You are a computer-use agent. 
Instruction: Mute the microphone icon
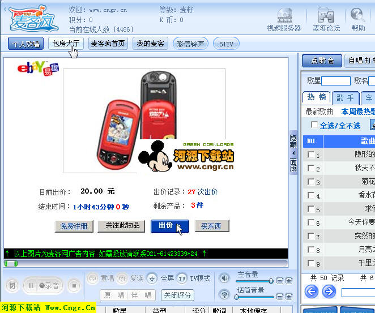click(224, 294)
